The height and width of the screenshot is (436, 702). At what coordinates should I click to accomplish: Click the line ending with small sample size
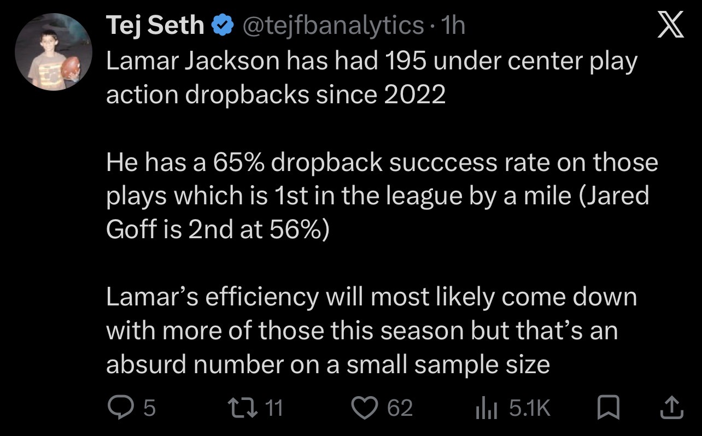328,364
